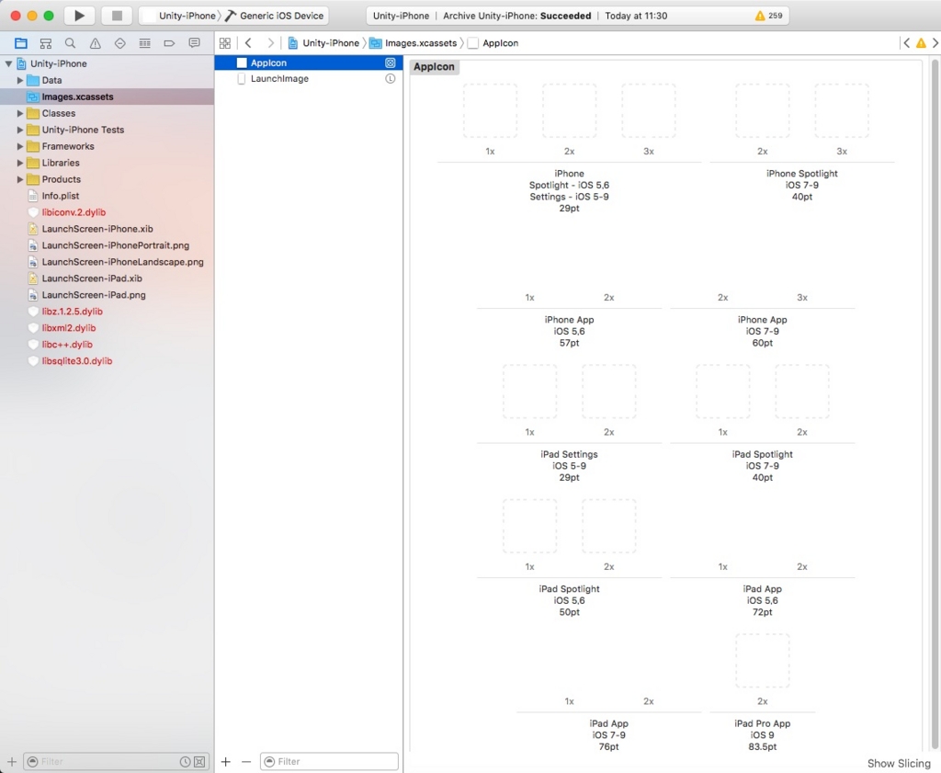Open the Report navigator speech bubble
Viewport: 941px width, 773px height.
(194, 42)
